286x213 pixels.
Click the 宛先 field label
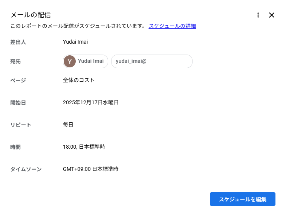(15, 61)
